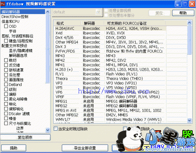Enable the 画面属性 checkbox
Screen dimensions: 196x153
pyautogui.click(x=6, y=80)
